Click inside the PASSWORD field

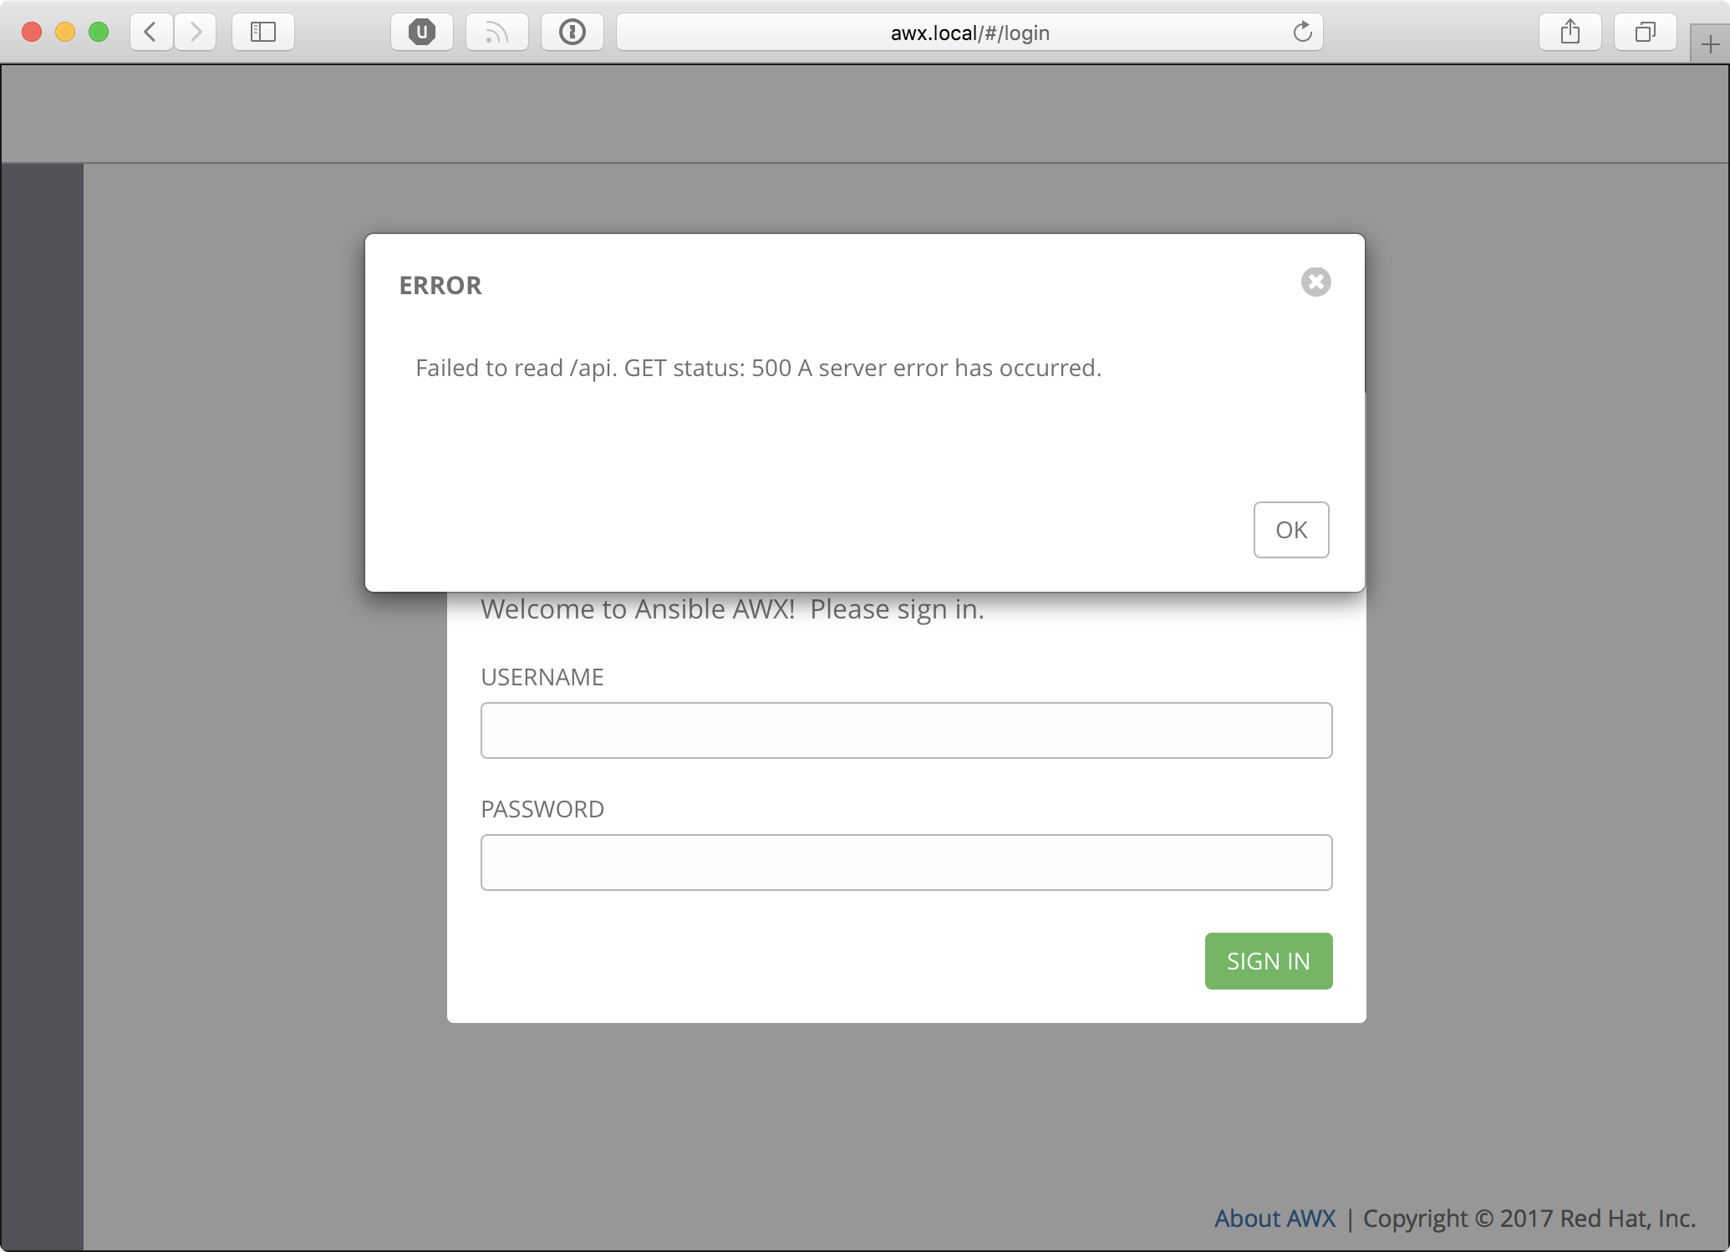tap(905, 862)
